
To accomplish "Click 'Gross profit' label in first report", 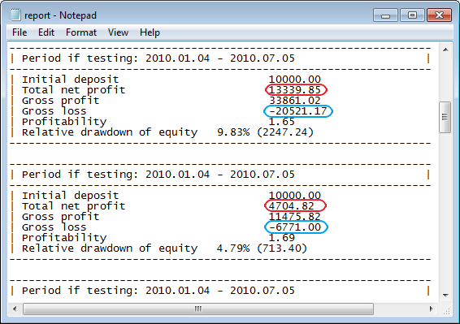I will (x=60, y=101).
